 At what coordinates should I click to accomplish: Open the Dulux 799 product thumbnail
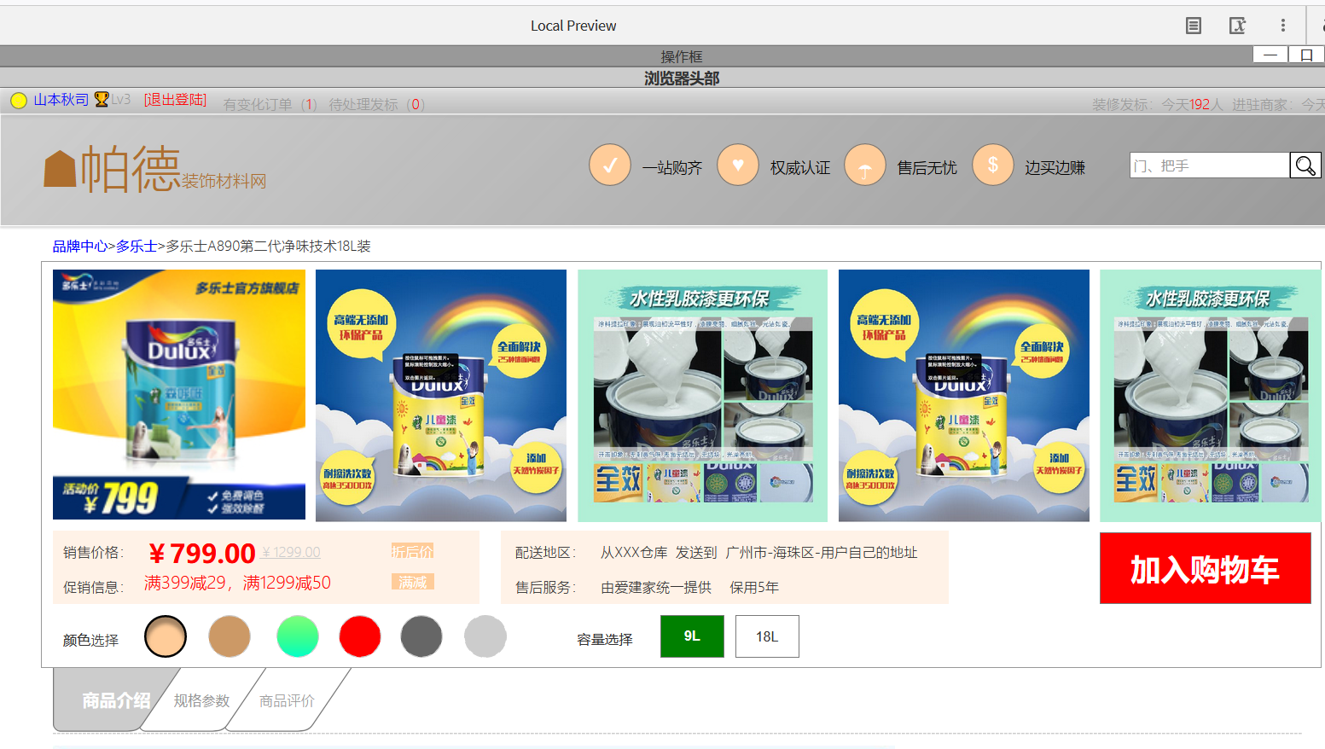179,395
